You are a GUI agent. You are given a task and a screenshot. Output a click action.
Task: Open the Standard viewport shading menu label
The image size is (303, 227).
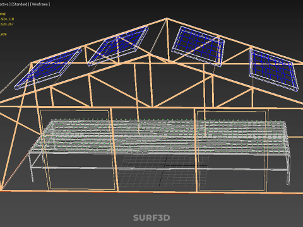pos(20,4)
